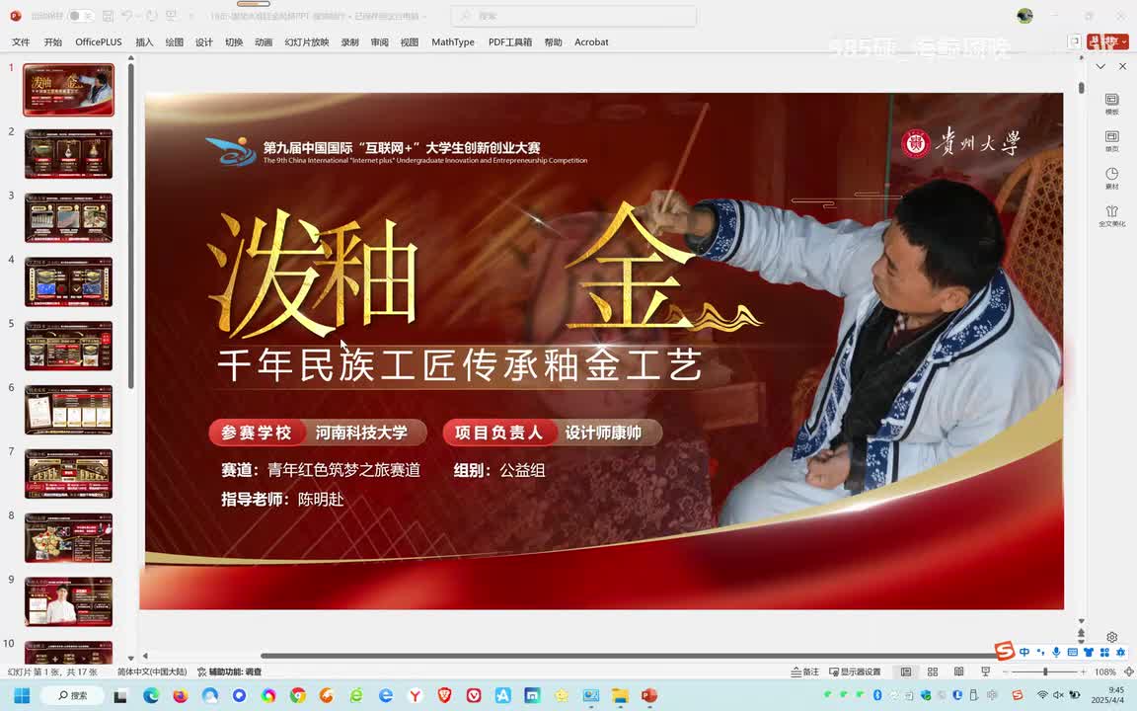The image size is (1137, 711).
Task: Select slide 8 thumbnail
Action: (68, 537)
